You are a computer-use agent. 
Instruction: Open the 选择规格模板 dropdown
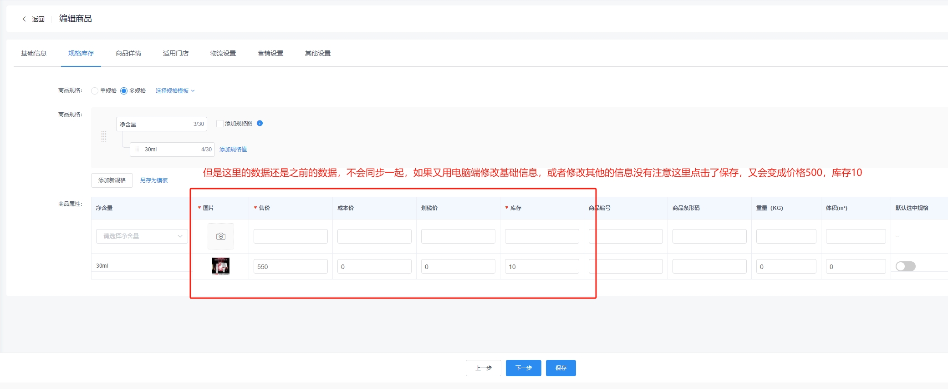pyautogui.click(x=175, y=91)
